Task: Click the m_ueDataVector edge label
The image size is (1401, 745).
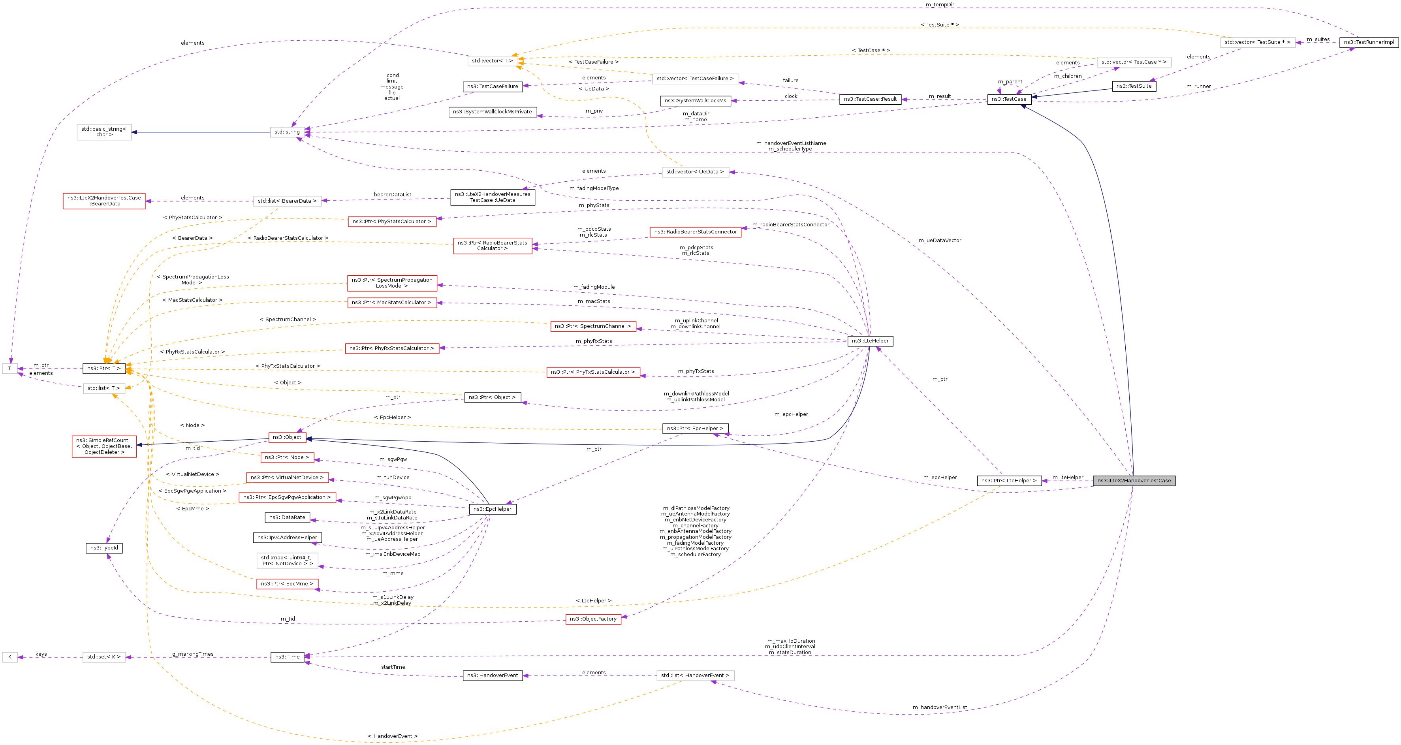Action: coord(940,241)
